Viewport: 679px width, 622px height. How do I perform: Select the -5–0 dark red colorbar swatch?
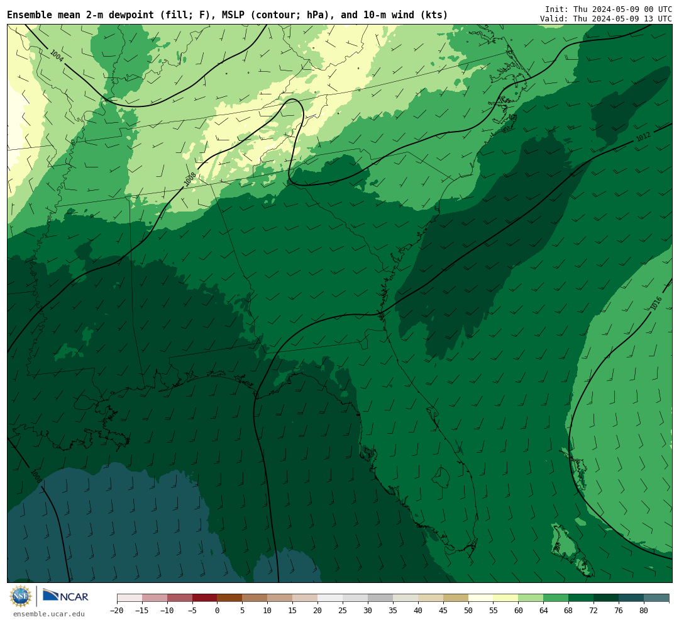[x=204, y=598]
